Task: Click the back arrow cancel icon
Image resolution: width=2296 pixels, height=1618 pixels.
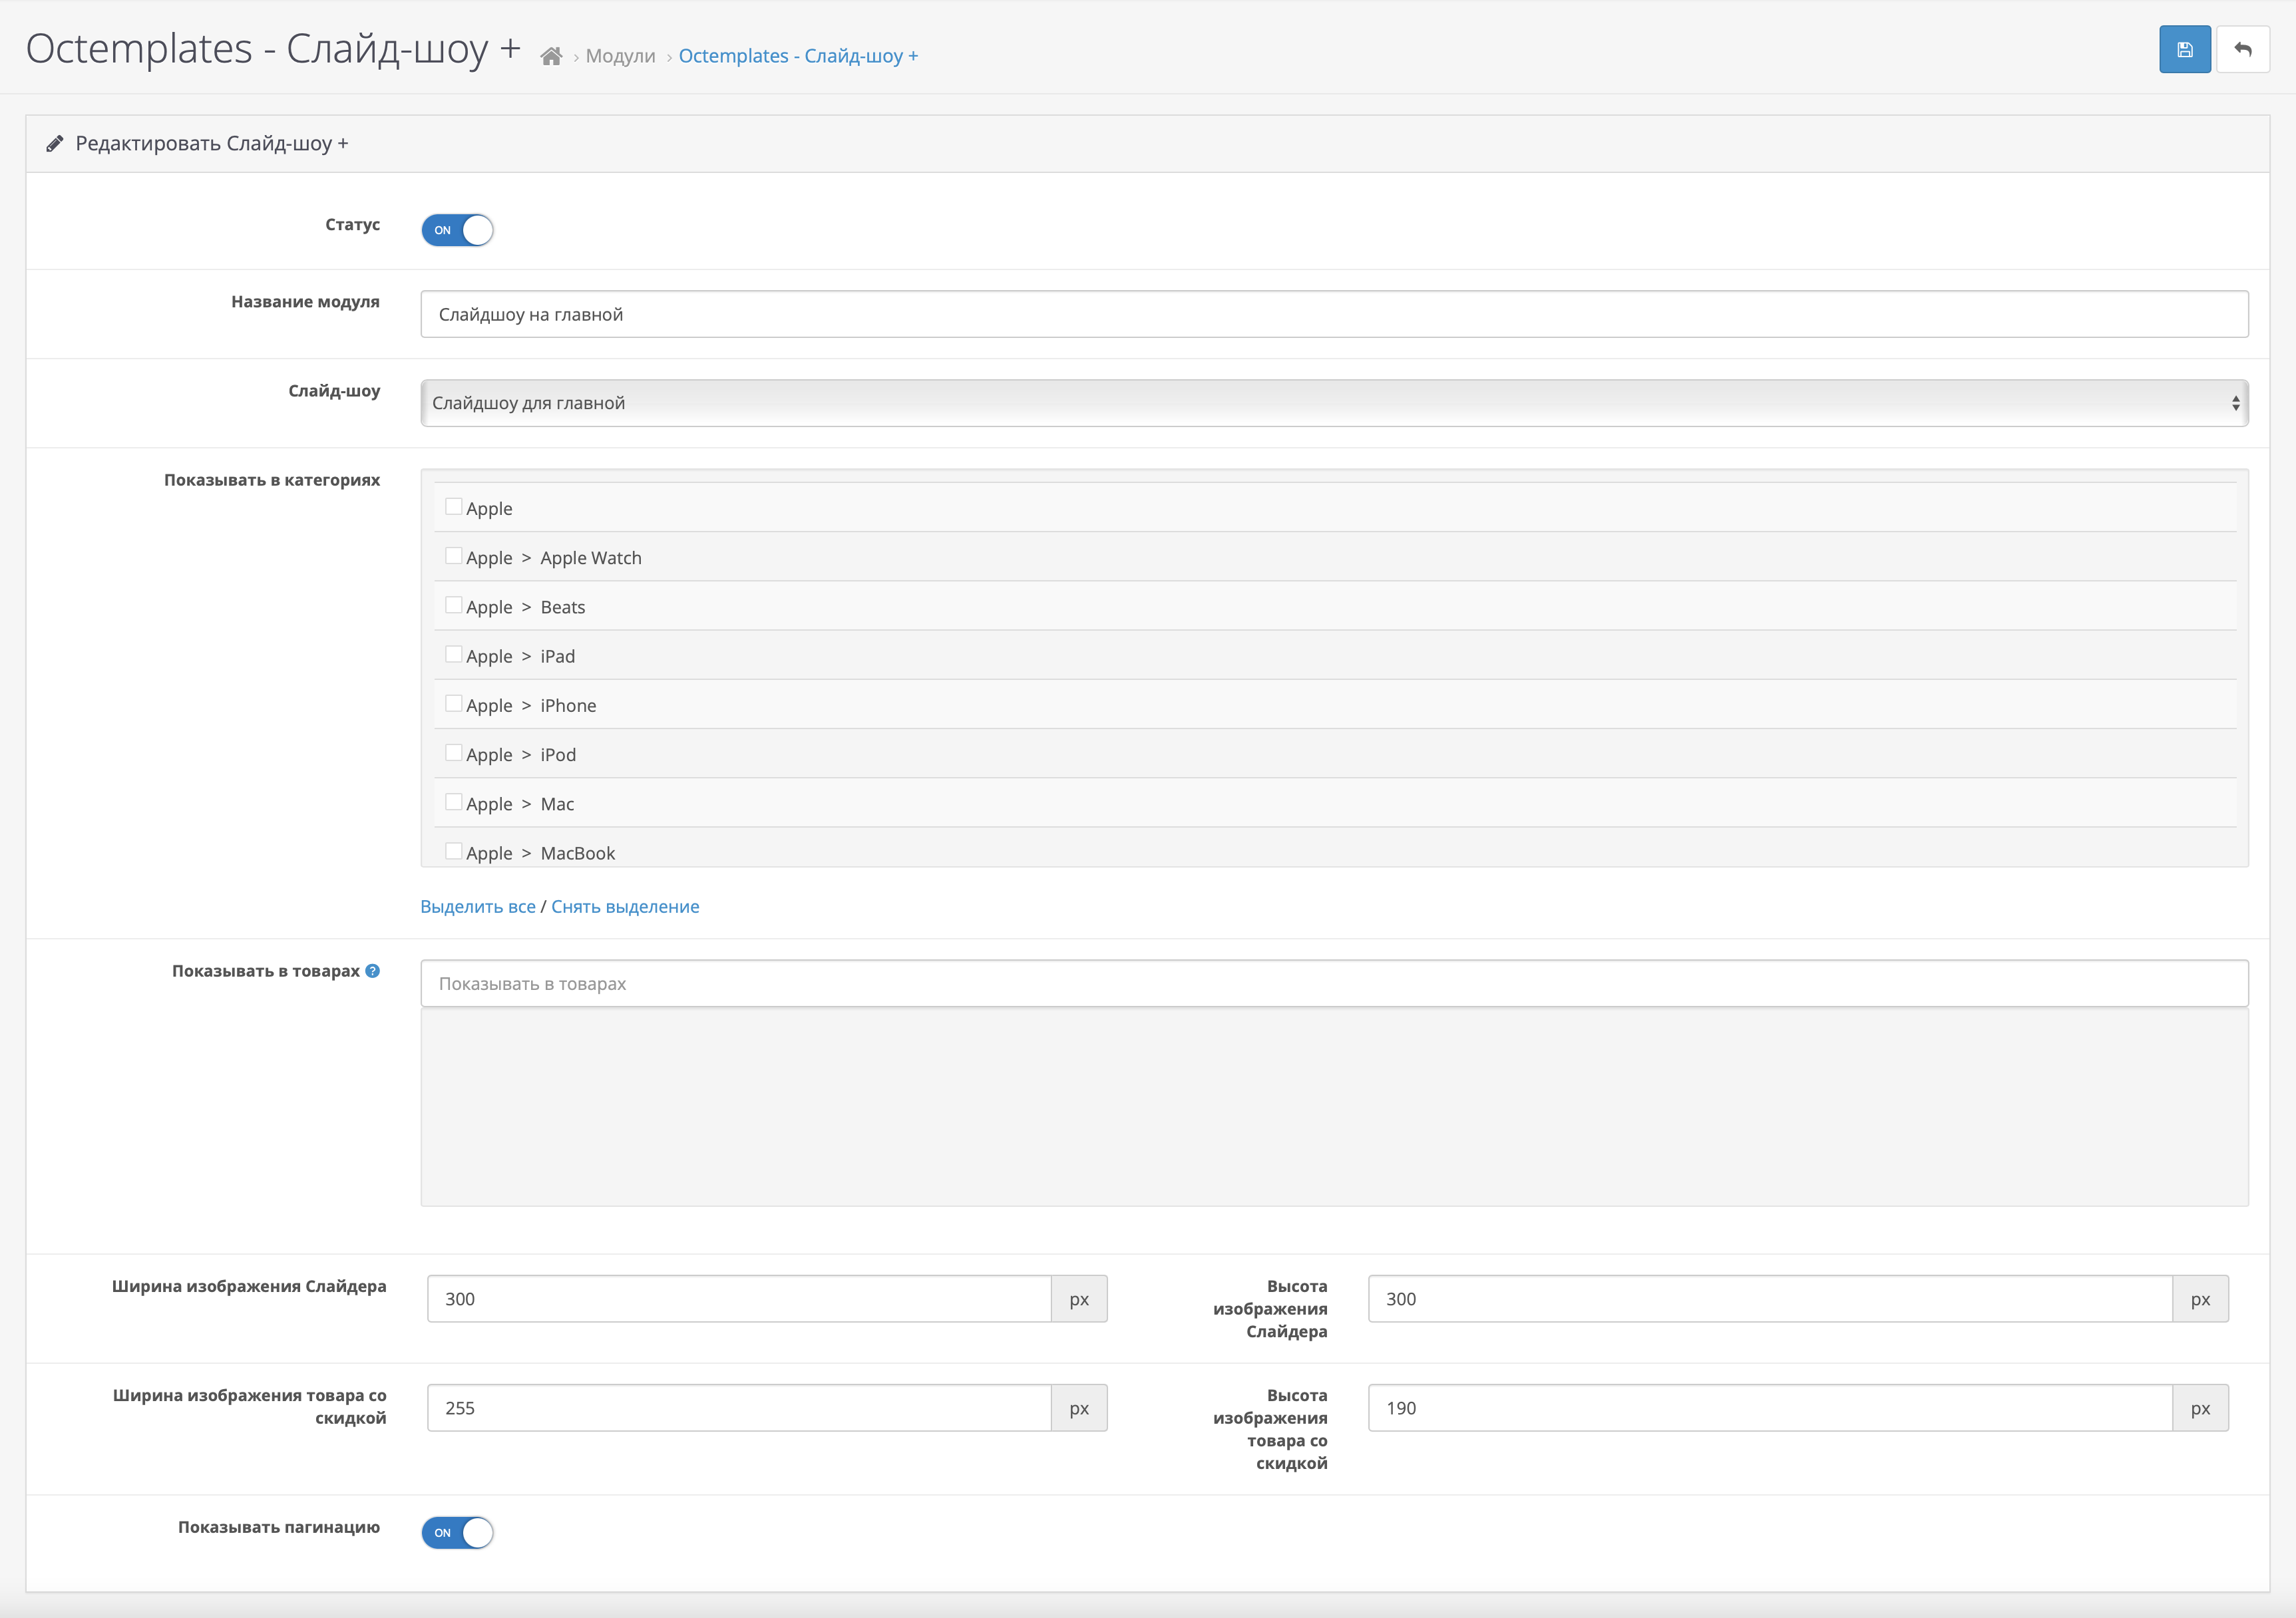Action: click(2243, 50)
